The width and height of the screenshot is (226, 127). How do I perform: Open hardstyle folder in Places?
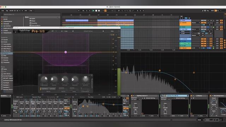pyautogui.click(x=6, y=83)
